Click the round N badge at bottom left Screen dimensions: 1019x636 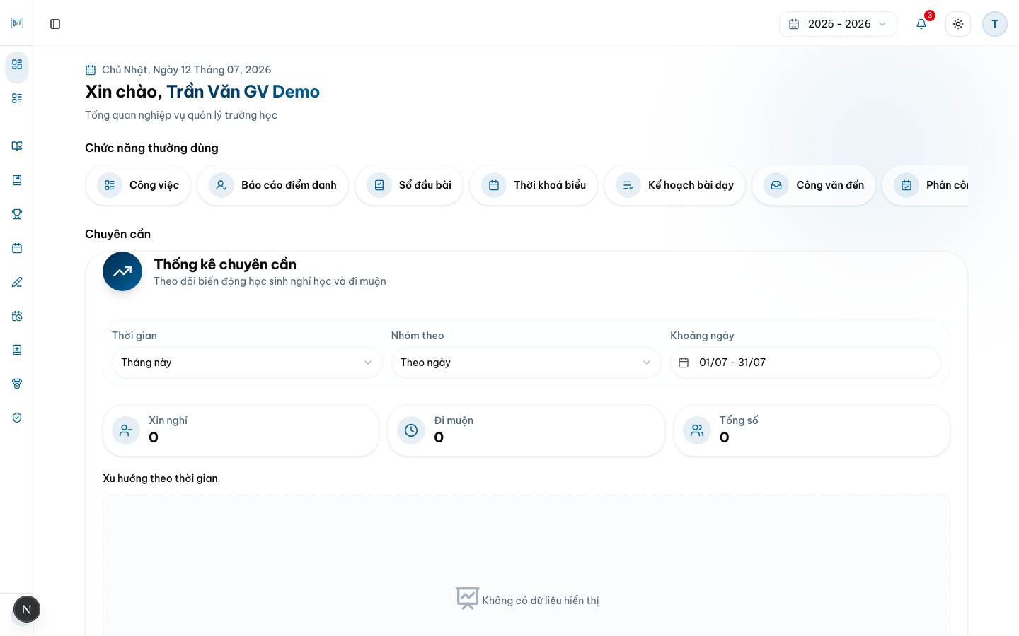click(x=27, y=609)
